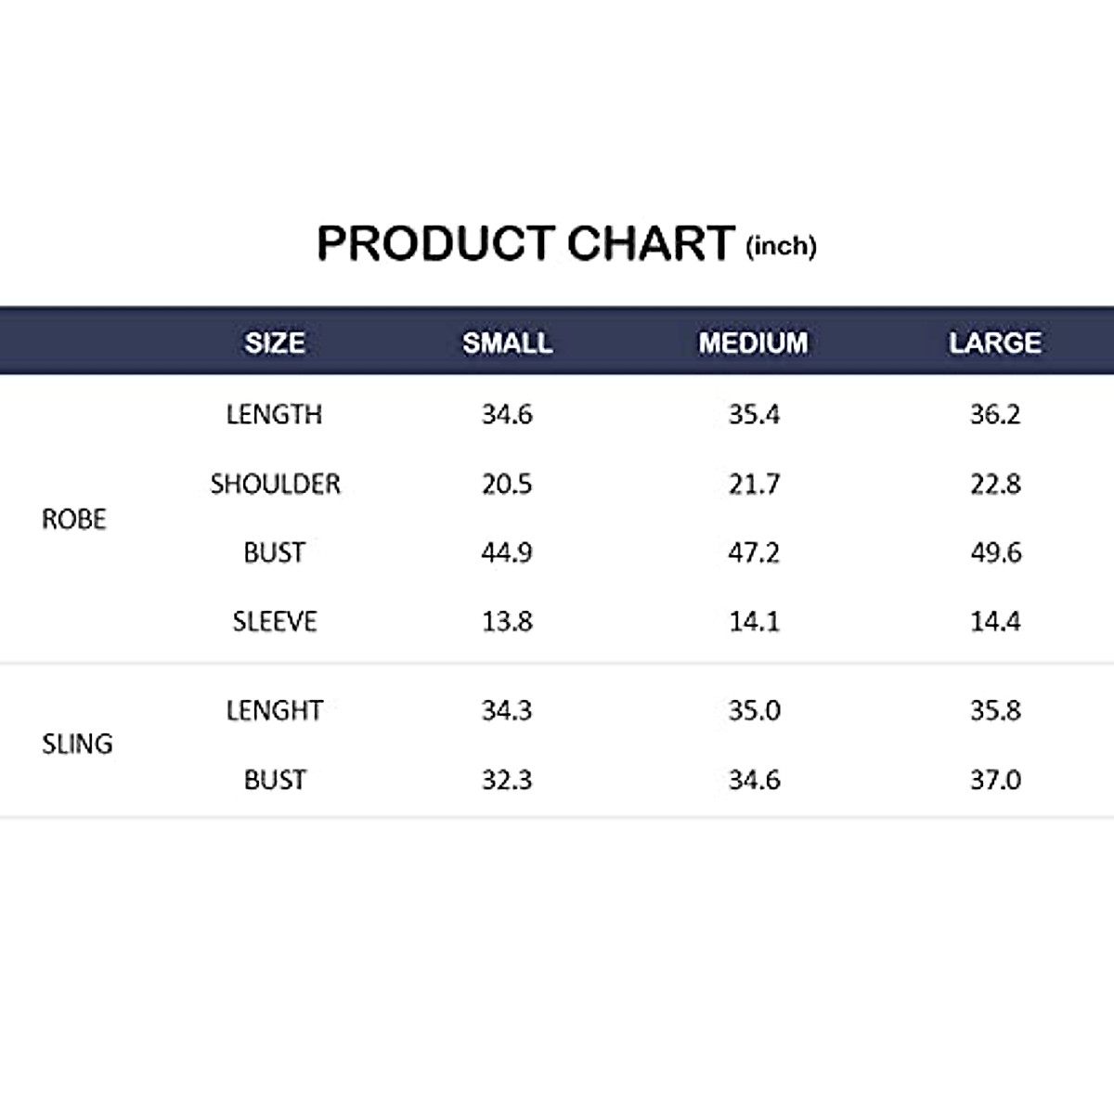Click the robe BUST row label
1114x1114 pixels.
click(275, 552)
